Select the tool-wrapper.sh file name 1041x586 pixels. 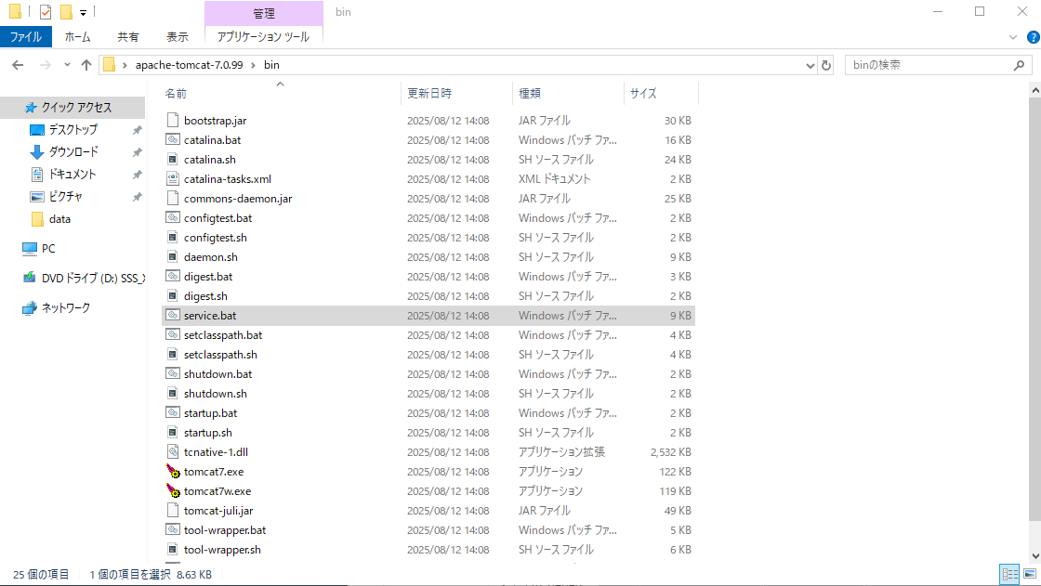tap(222, 550)
